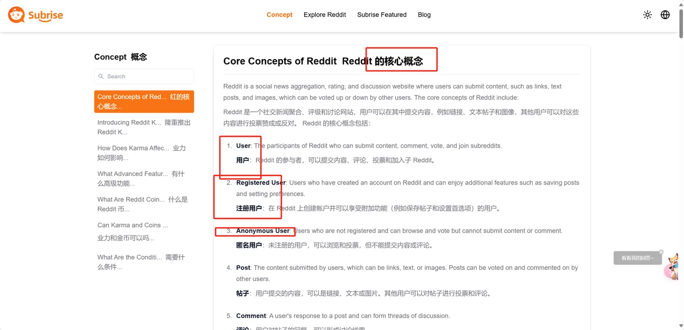Click the bold term "Anonymous User"
Screen dimensions: 684x330
click(x=263, y=231)
